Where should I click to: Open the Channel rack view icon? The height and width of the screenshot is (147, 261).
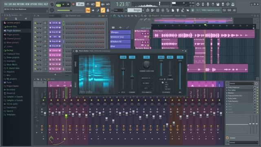[158, 10]
